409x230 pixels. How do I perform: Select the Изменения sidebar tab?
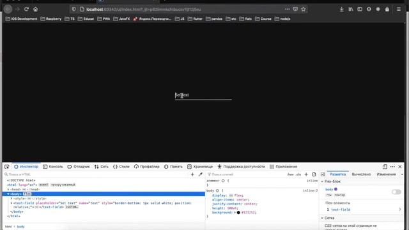click(x=386, y=174)
